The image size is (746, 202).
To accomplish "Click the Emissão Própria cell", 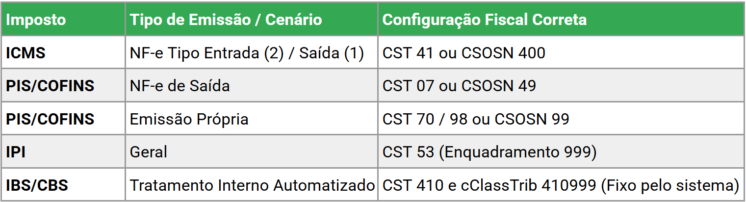I will [189, 119].
